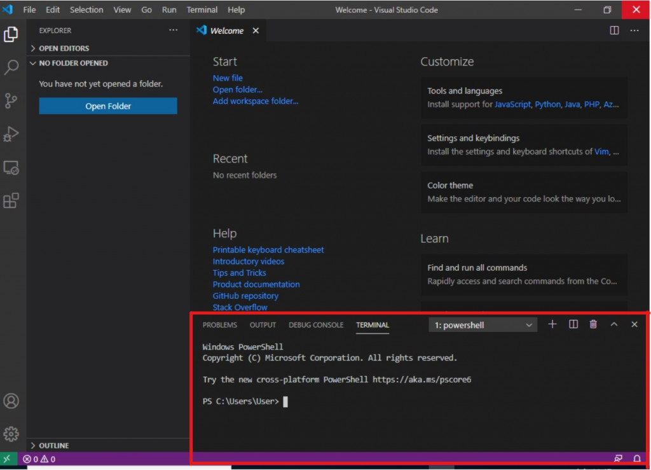Click the blue Open Folder button

(x=108, y=106)
